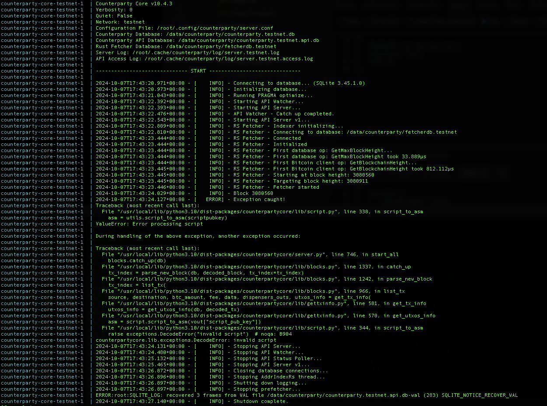Screen dimensions: 547x406
Task: Select script.py 'line 344, in script_to_asm' line
Action: coord(262,328)
